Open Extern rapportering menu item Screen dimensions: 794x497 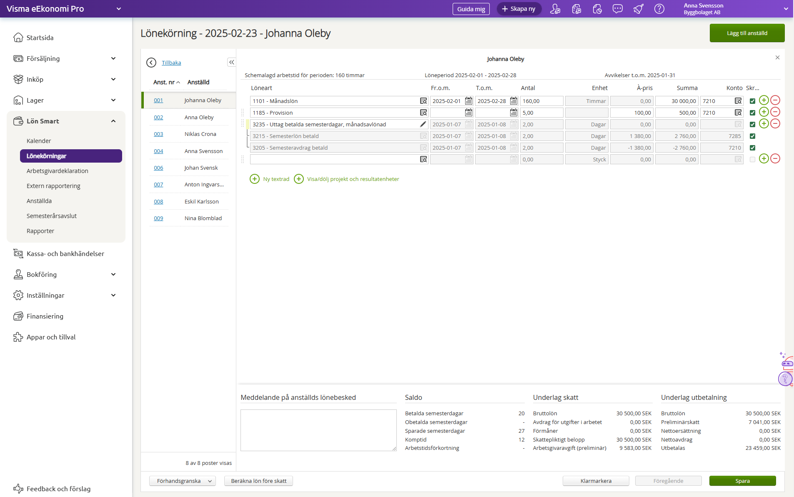tap(53, 186)
